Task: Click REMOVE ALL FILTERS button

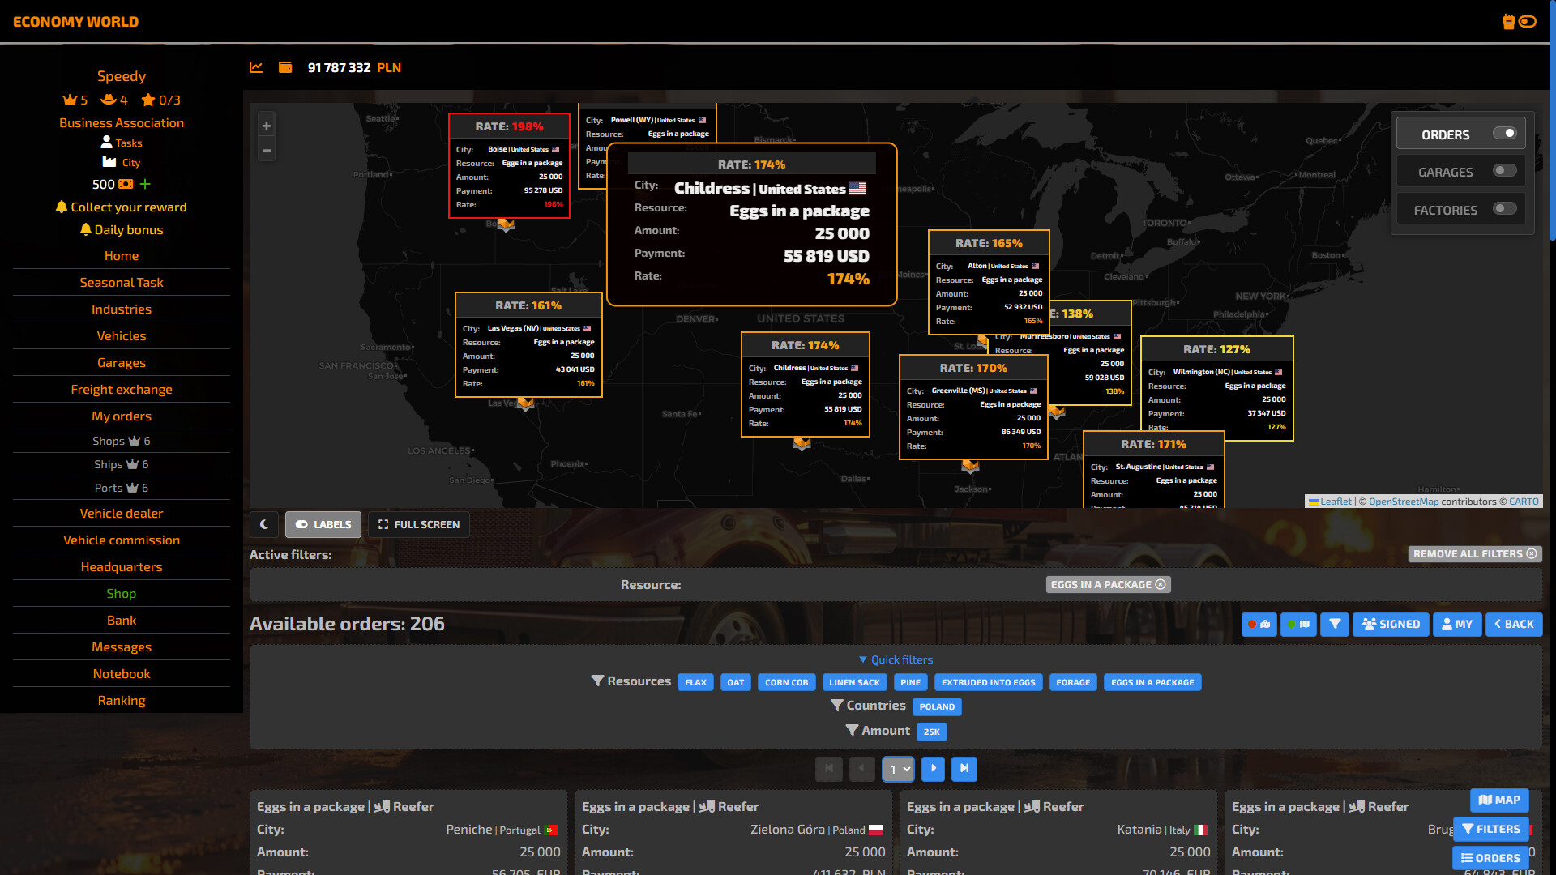Action: [1475, 554]
